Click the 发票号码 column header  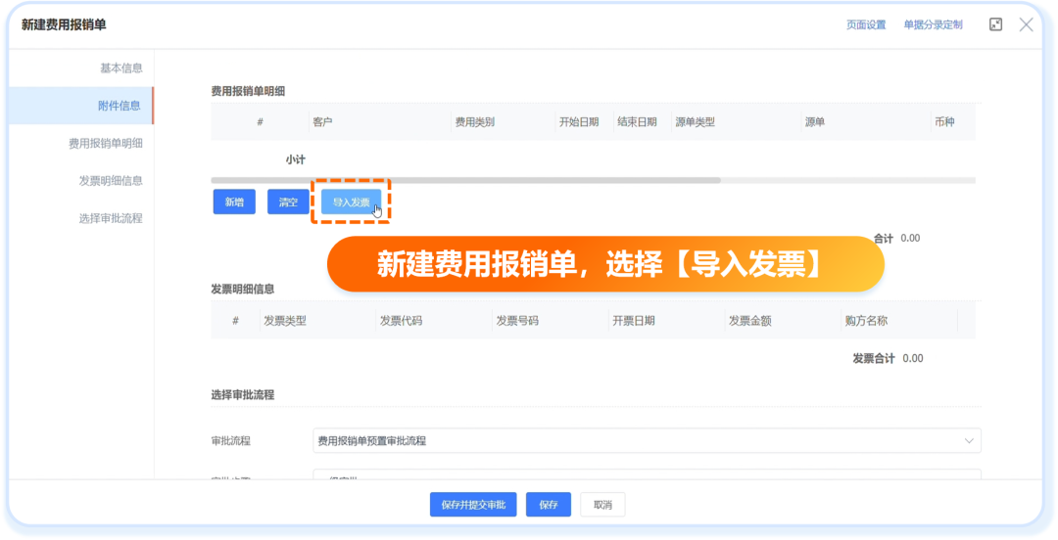[x=517, y=321]
